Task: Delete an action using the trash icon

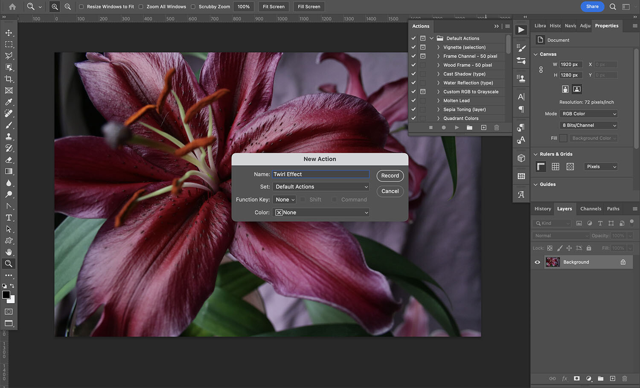Action: [496, 127]
